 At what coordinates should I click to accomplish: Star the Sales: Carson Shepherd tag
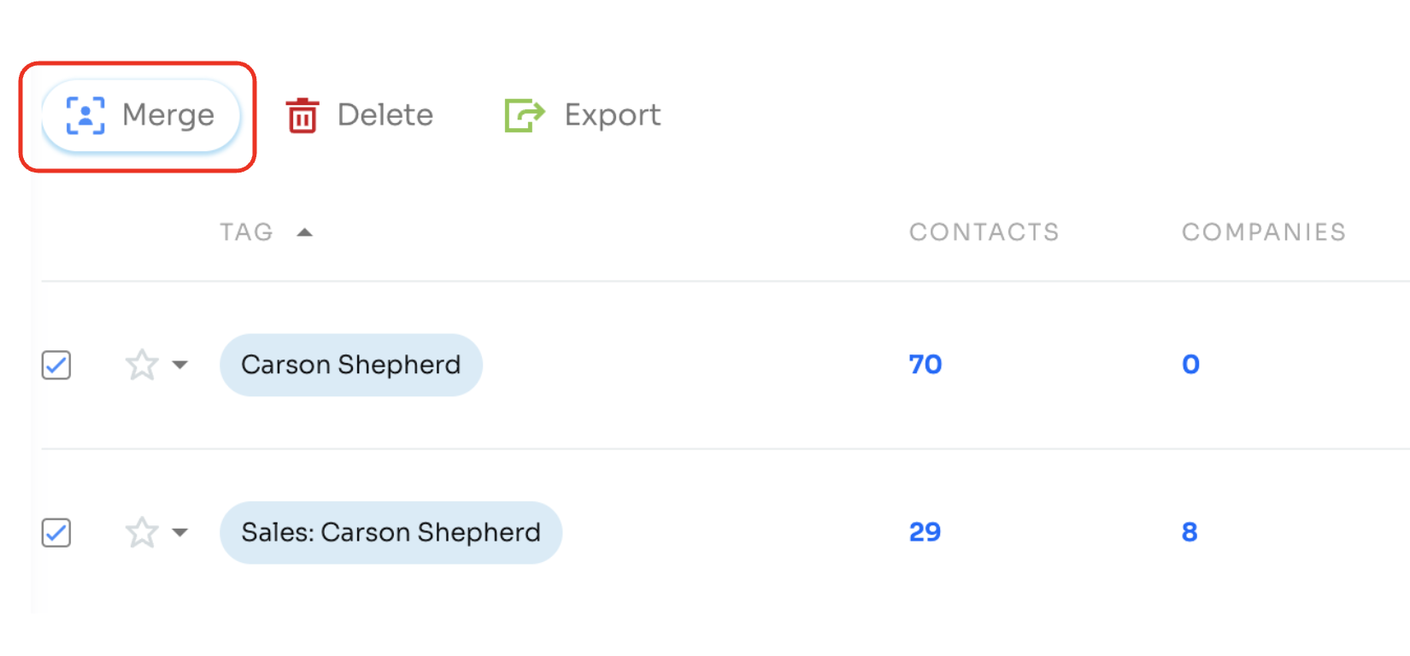142,532
